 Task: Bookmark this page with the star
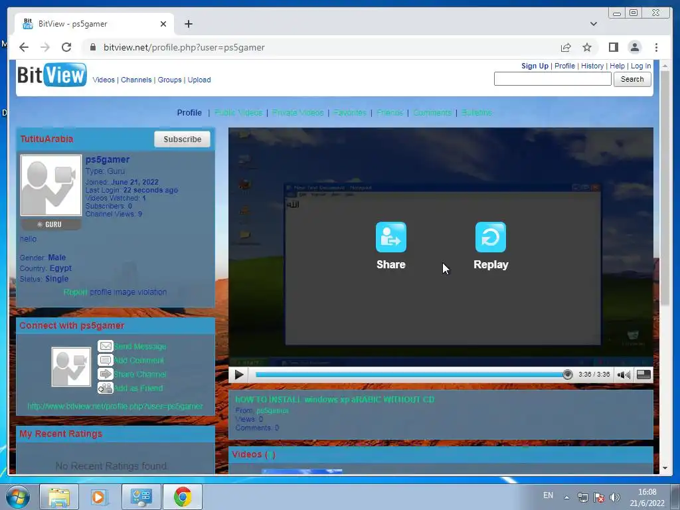pyautogui.click(x=587, y=47)
